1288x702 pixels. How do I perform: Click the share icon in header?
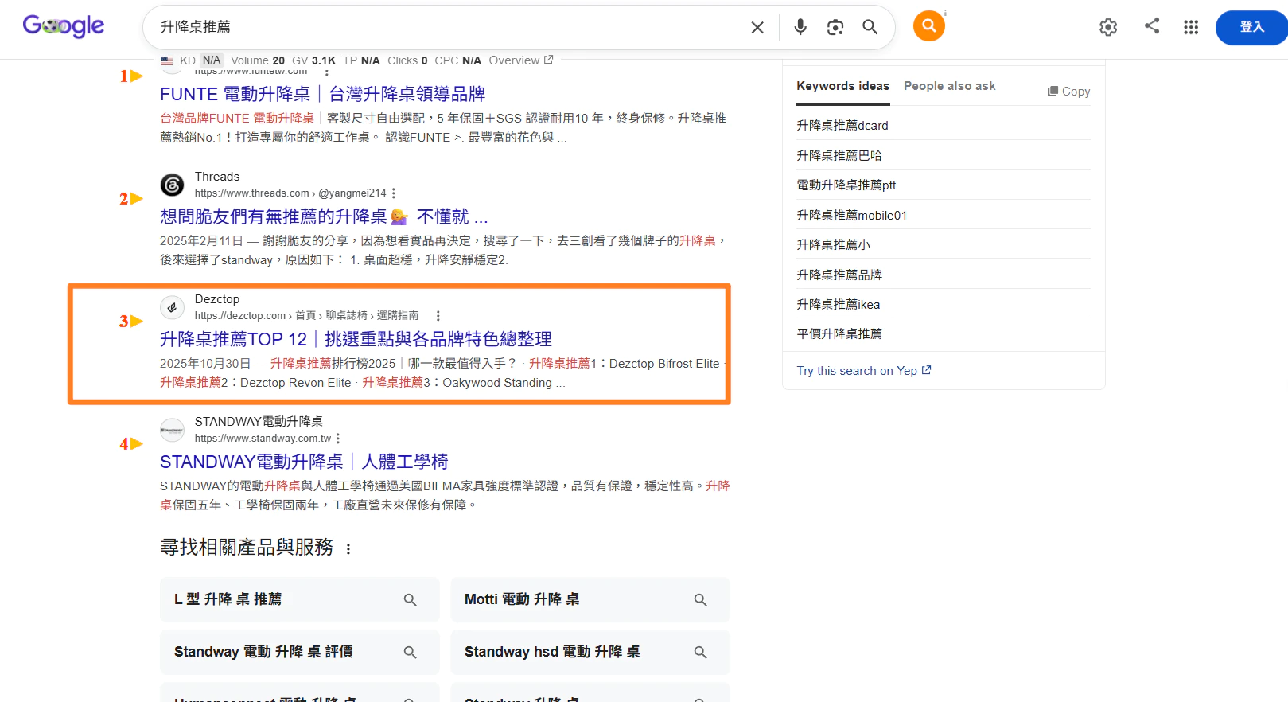click(1151, 26)
